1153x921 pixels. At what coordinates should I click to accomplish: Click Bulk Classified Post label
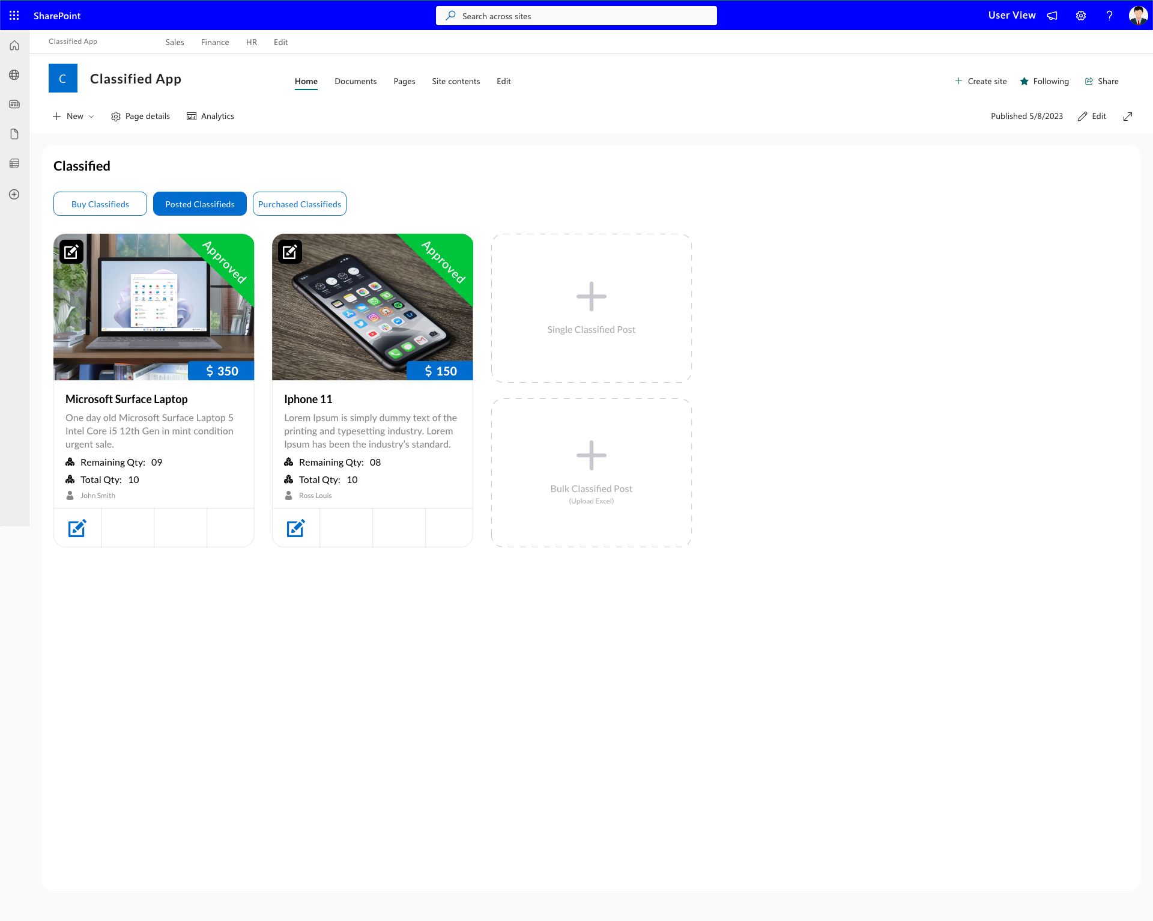pyautogui.click(x=592, y=489)
